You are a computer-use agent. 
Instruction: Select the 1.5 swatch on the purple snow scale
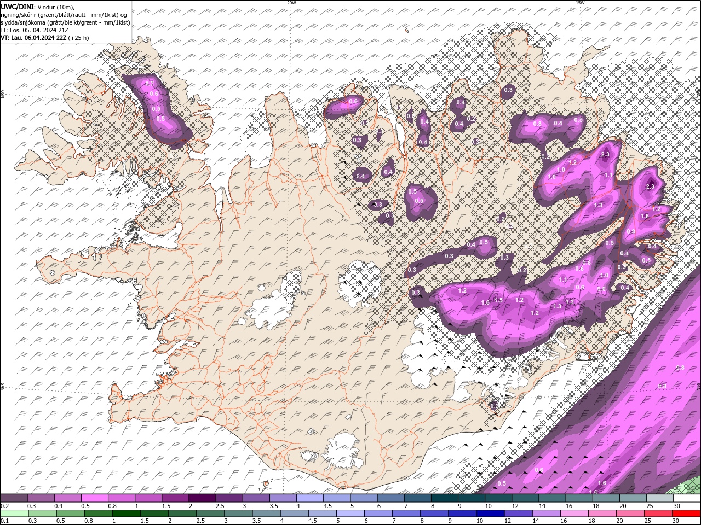point(175,498)
